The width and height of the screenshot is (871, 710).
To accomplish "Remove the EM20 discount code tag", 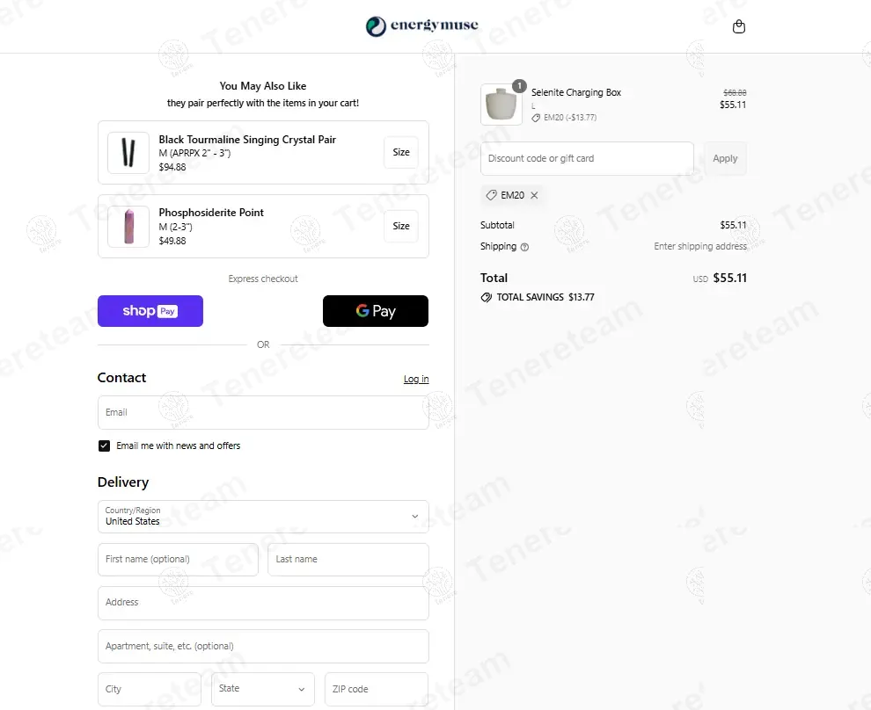I will (x=534, y=195).
